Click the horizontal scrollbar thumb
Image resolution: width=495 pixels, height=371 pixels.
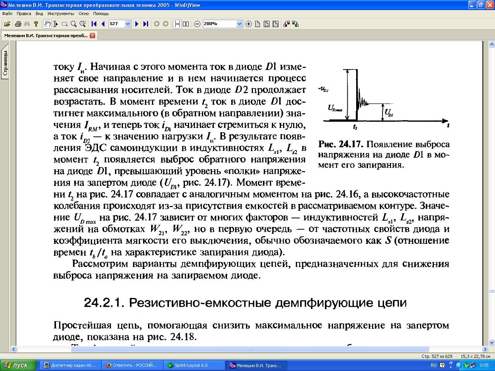point(249,349)
